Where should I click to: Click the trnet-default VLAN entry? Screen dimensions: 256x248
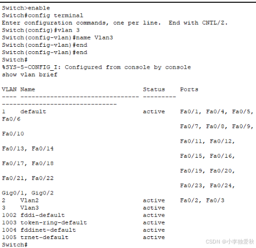(44, 237)
